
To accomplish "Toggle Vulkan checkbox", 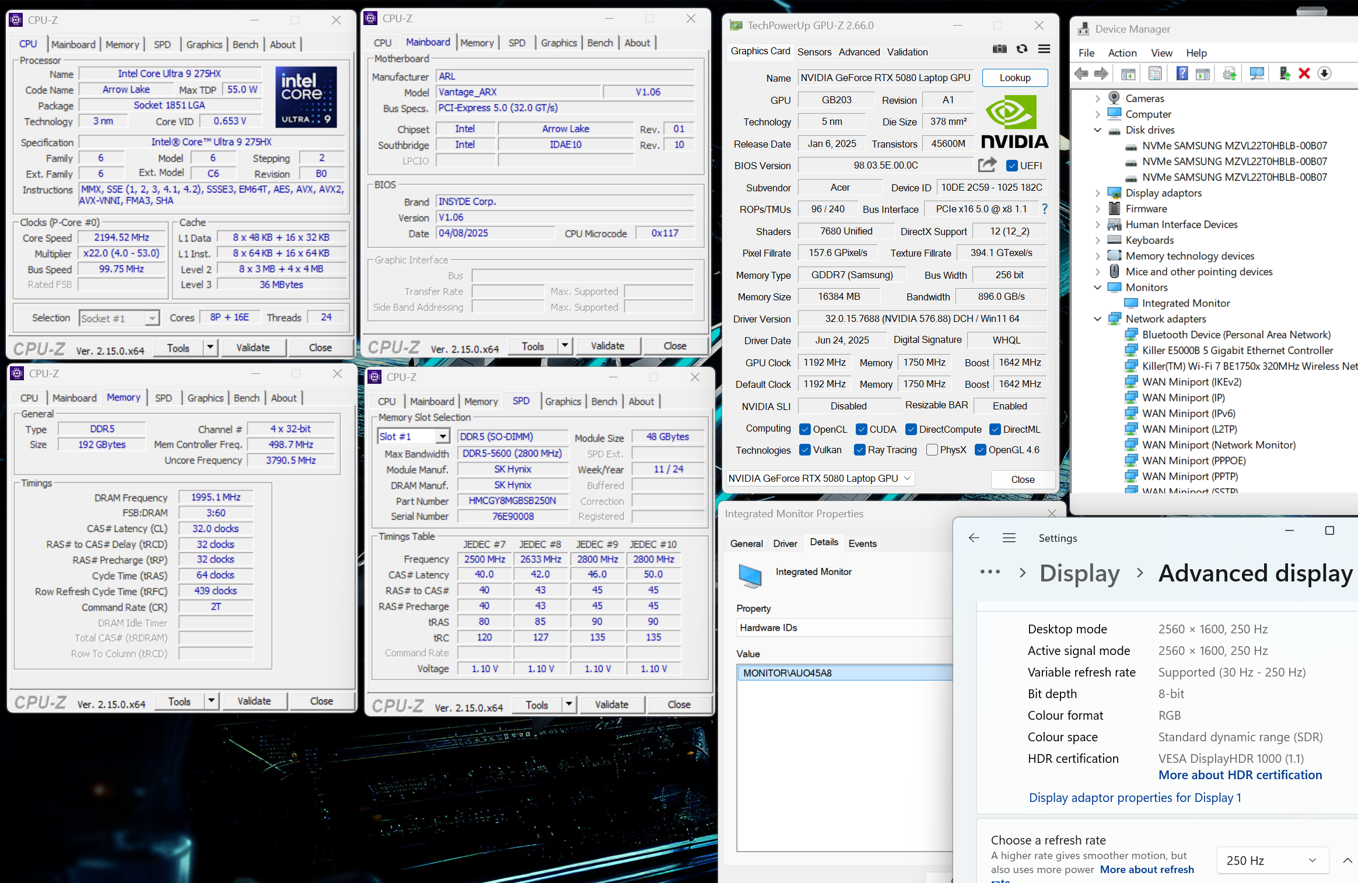I will click(805, 450).
